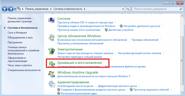
Task: Click Система и безопасность breadcrumb
Action: click(x=68, y=9)
